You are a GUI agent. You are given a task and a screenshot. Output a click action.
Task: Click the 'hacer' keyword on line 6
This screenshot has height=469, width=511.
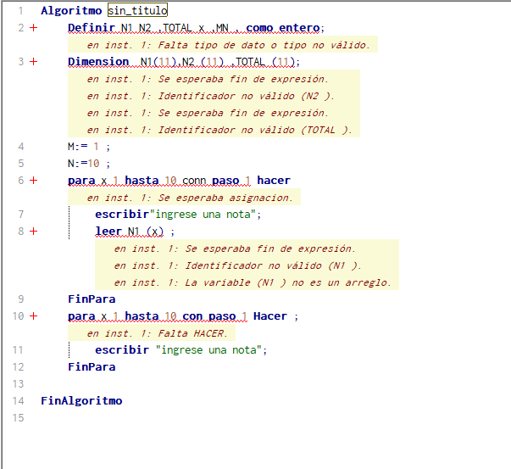pos(274,181)
